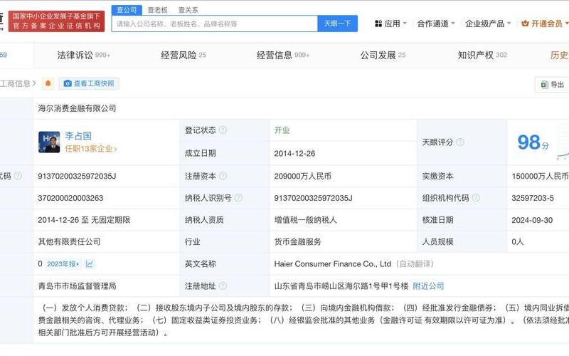Open the 2023年报 year dropdown
Screen dimensions: 569x356
(63, 263)
